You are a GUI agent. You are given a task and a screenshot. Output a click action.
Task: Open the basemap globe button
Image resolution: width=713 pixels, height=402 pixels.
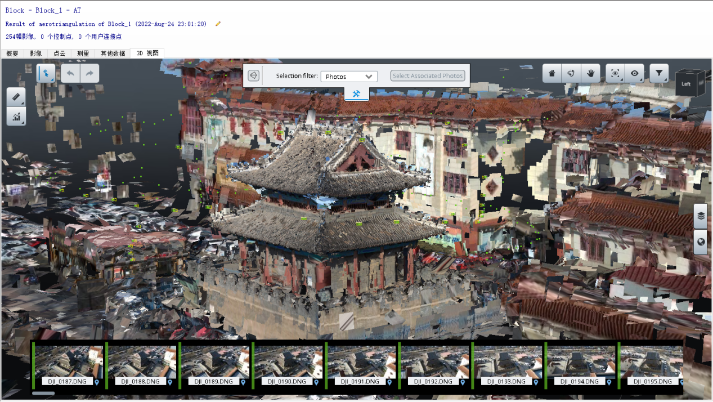[701, 242]
